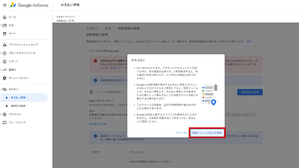Image resolution: width=299 pixels, height=168 pixels.
Task: Open the 詳細 link after the description
Action: click(248, 42)
